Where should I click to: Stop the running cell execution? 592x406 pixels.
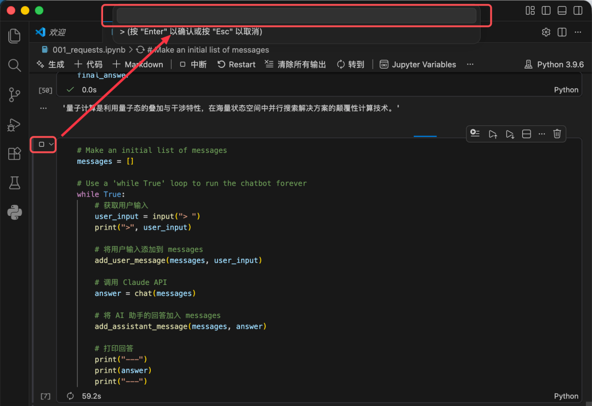42,144
